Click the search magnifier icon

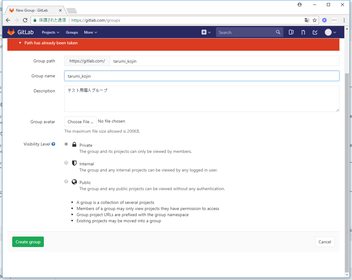278,32
